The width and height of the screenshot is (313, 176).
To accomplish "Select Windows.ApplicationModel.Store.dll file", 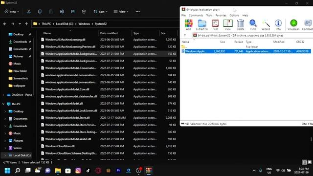I will tap(109, 118).
